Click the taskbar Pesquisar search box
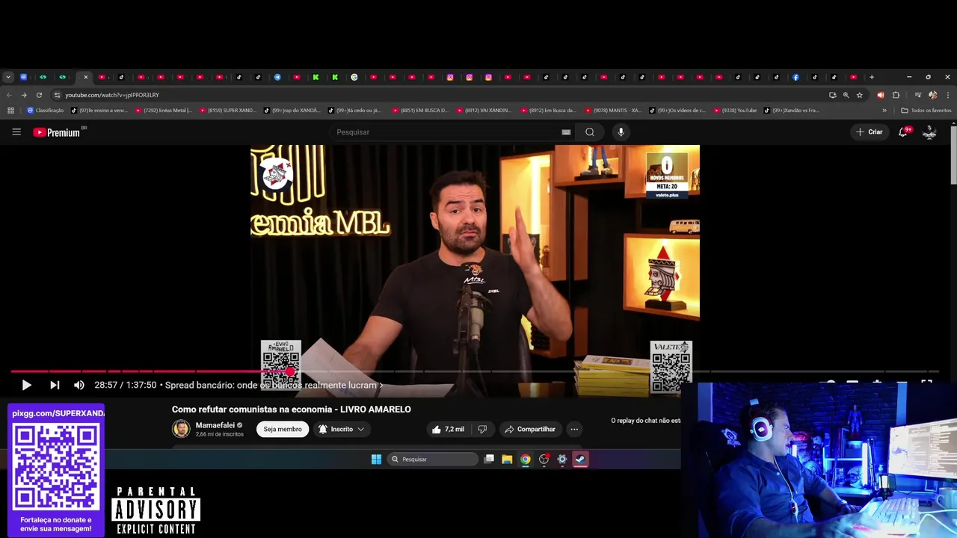This screenshot has width=957, height=538. click(x=434, y=459)
